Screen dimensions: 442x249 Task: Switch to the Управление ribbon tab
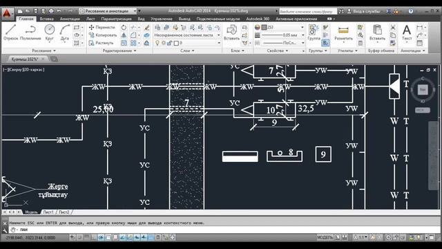161,19
